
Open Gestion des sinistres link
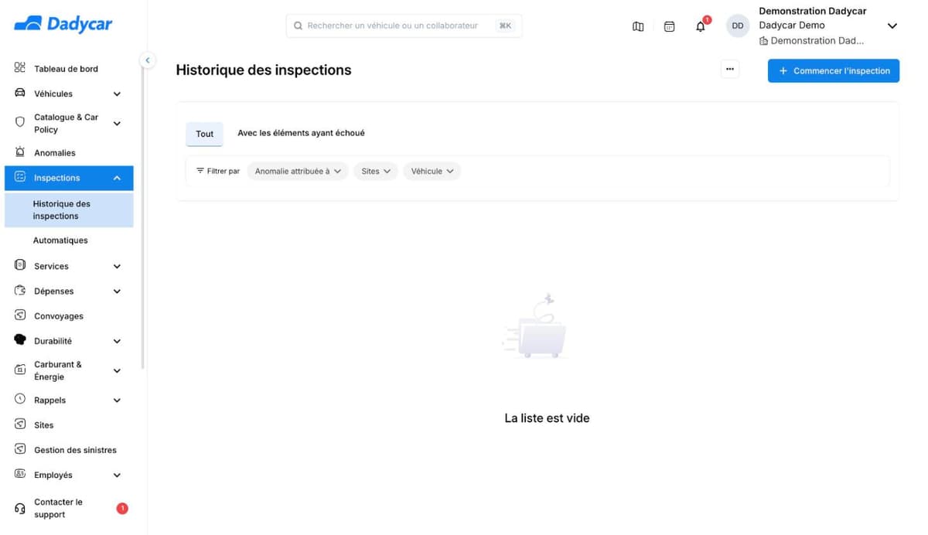[x=75, y=450]
